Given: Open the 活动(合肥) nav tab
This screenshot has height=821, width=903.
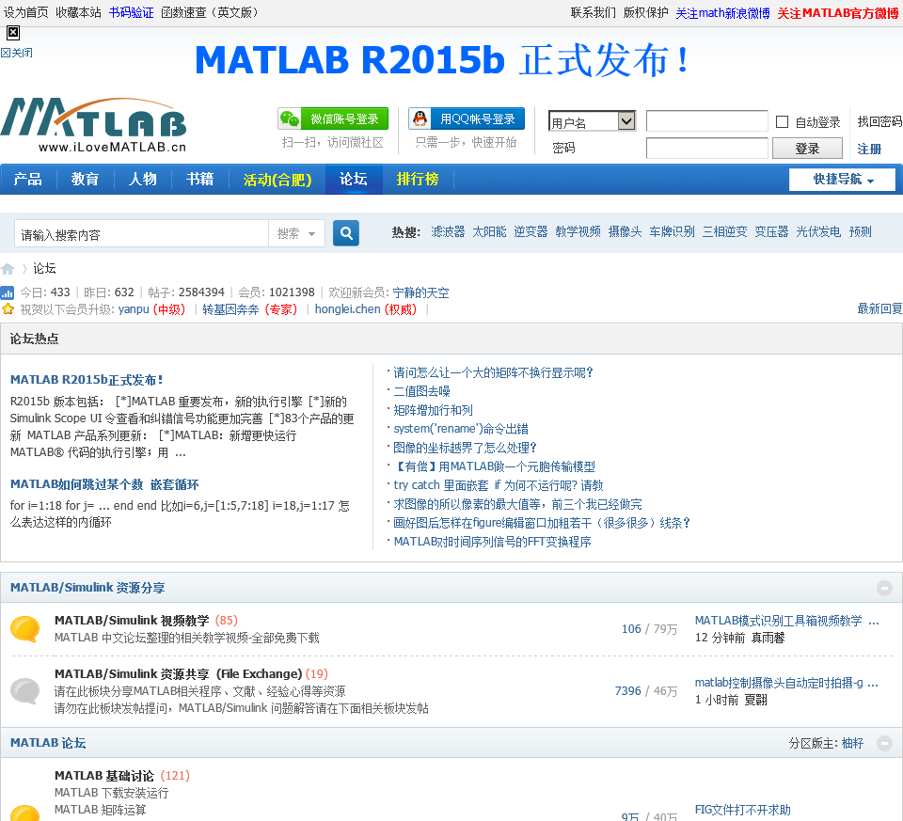Looking at the screenshot, I should (277, 180).
